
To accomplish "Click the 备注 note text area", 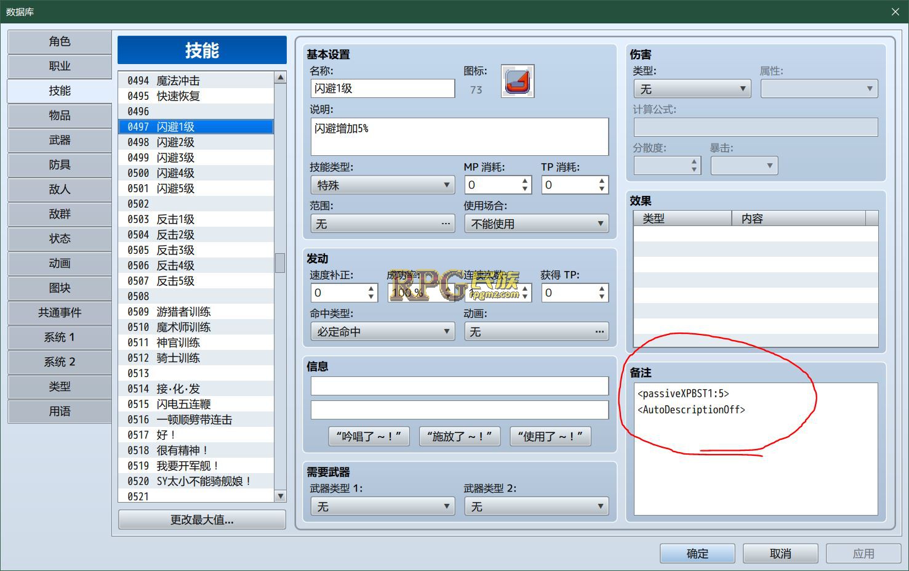I will point(756,448).
